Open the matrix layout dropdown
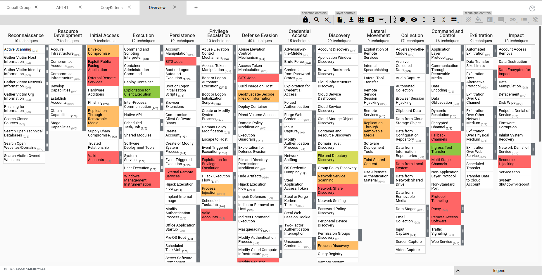This screenshot has width=542, height=275. point(455,20)
